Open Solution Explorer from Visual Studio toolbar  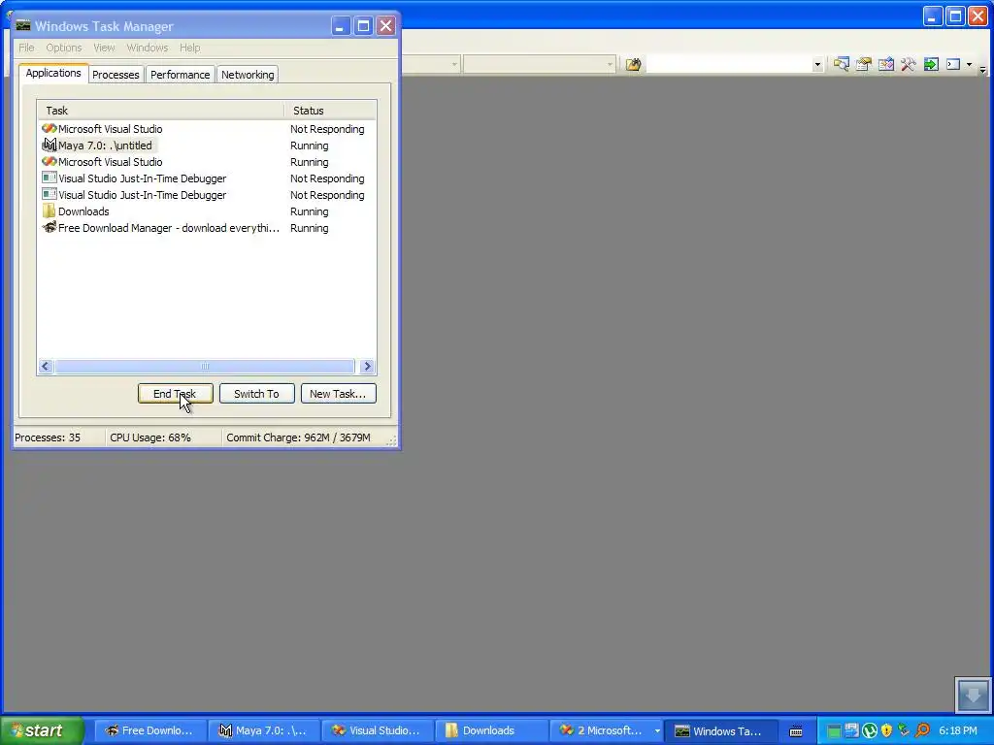842,64
